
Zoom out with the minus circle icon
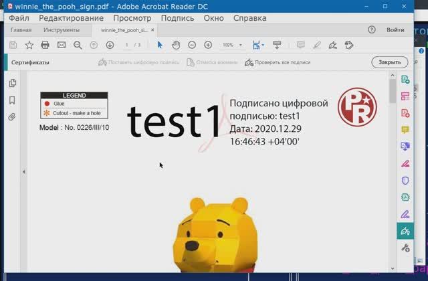(x=192, y=45)
